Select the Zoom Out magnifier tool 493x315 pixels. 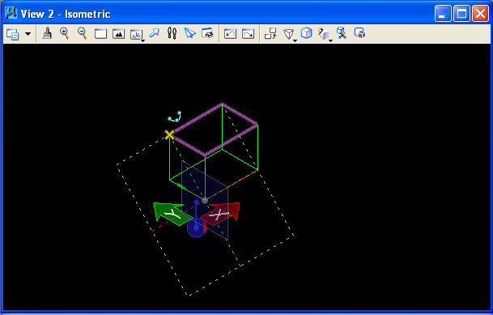click(83, 33)
